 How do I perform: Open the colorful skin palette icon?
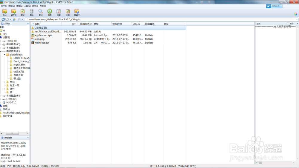coord(296,14)
